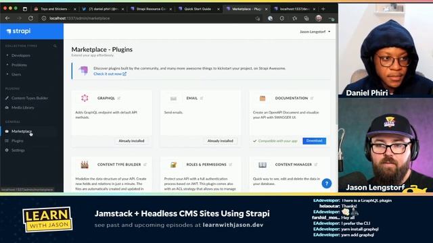Screen dimensions: 433x243
Task: Open the collection types search icon
Action: click(x=55, y=46)
